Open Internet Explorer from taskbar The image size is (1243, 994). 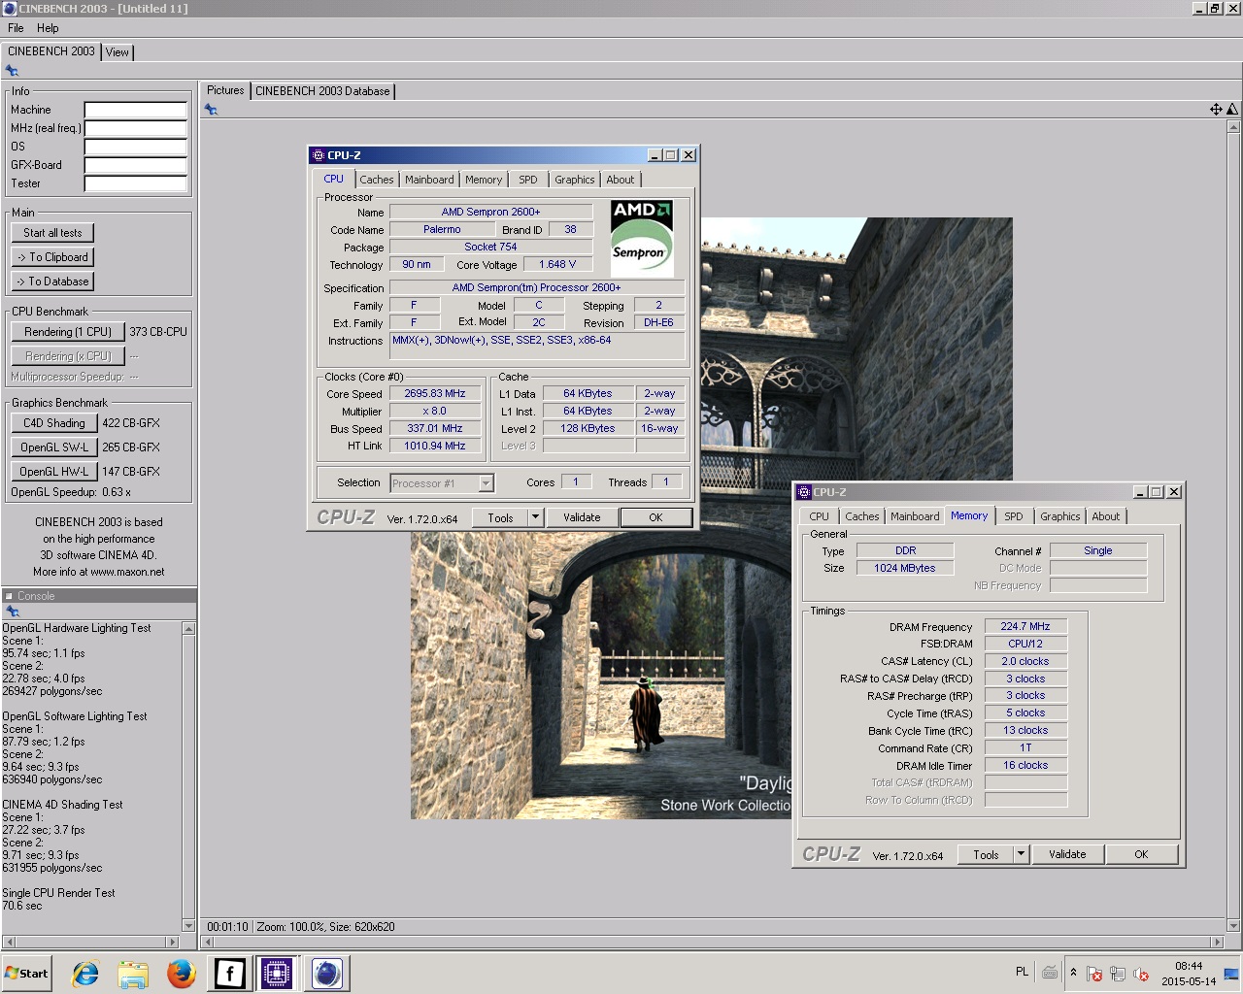click(85, 974)
